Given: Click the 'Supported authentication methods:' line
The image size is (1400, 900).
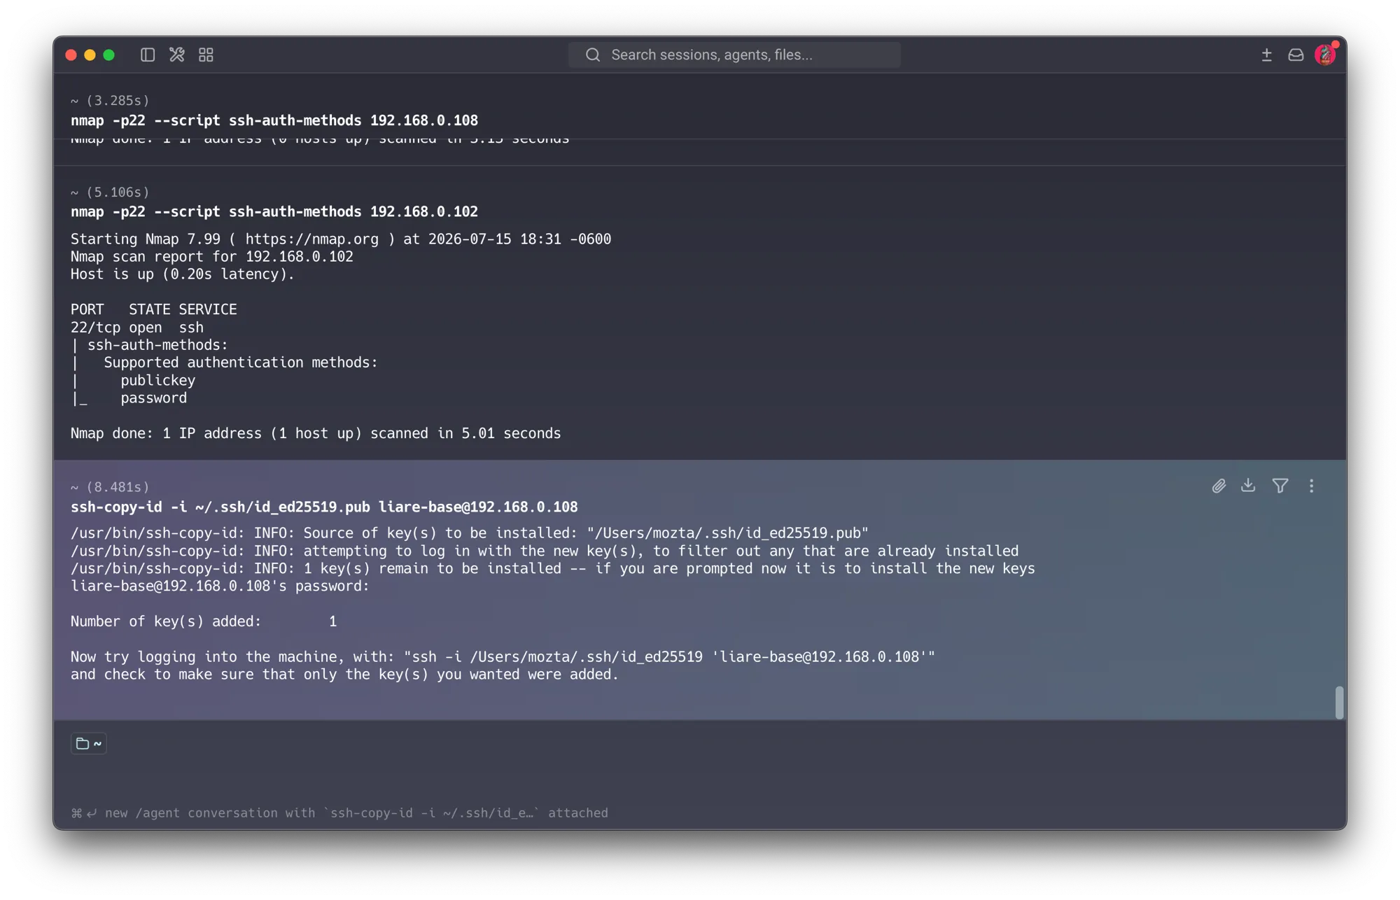Looking at the screenshot, I should point(241,363).
